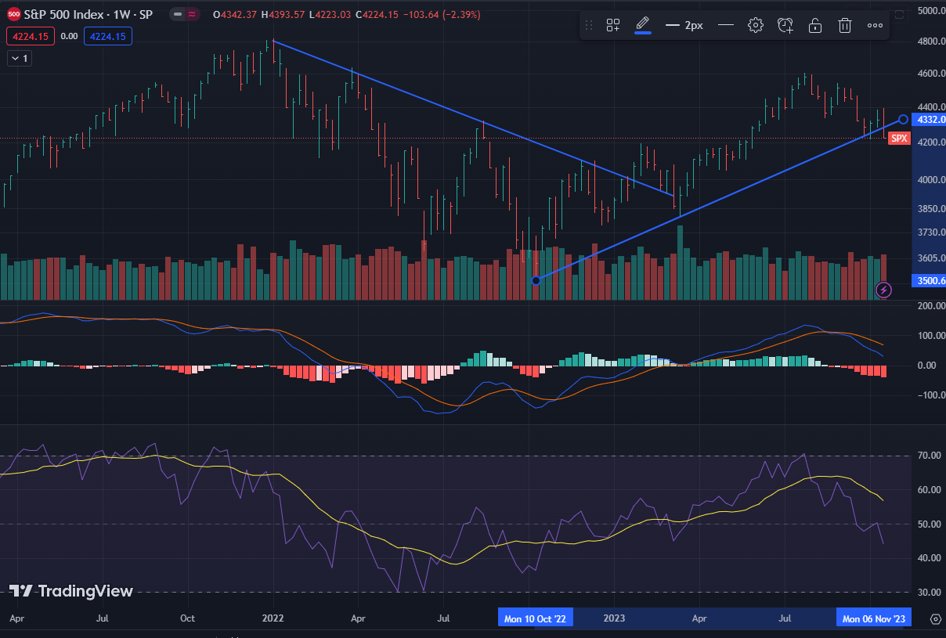The height and width of the screenshot is (638, 946).
Task: Open the three-dot more options menu
Action: [x=875, y=25]
